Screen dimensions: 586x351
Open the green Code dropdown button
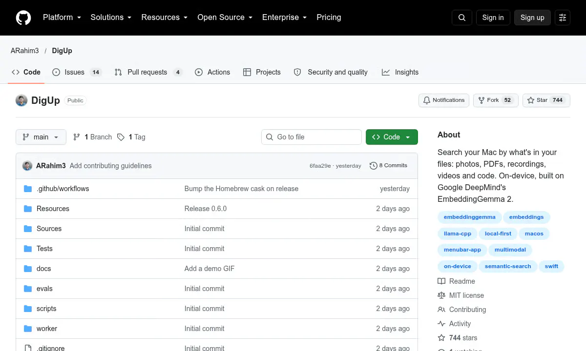[392, 137]
